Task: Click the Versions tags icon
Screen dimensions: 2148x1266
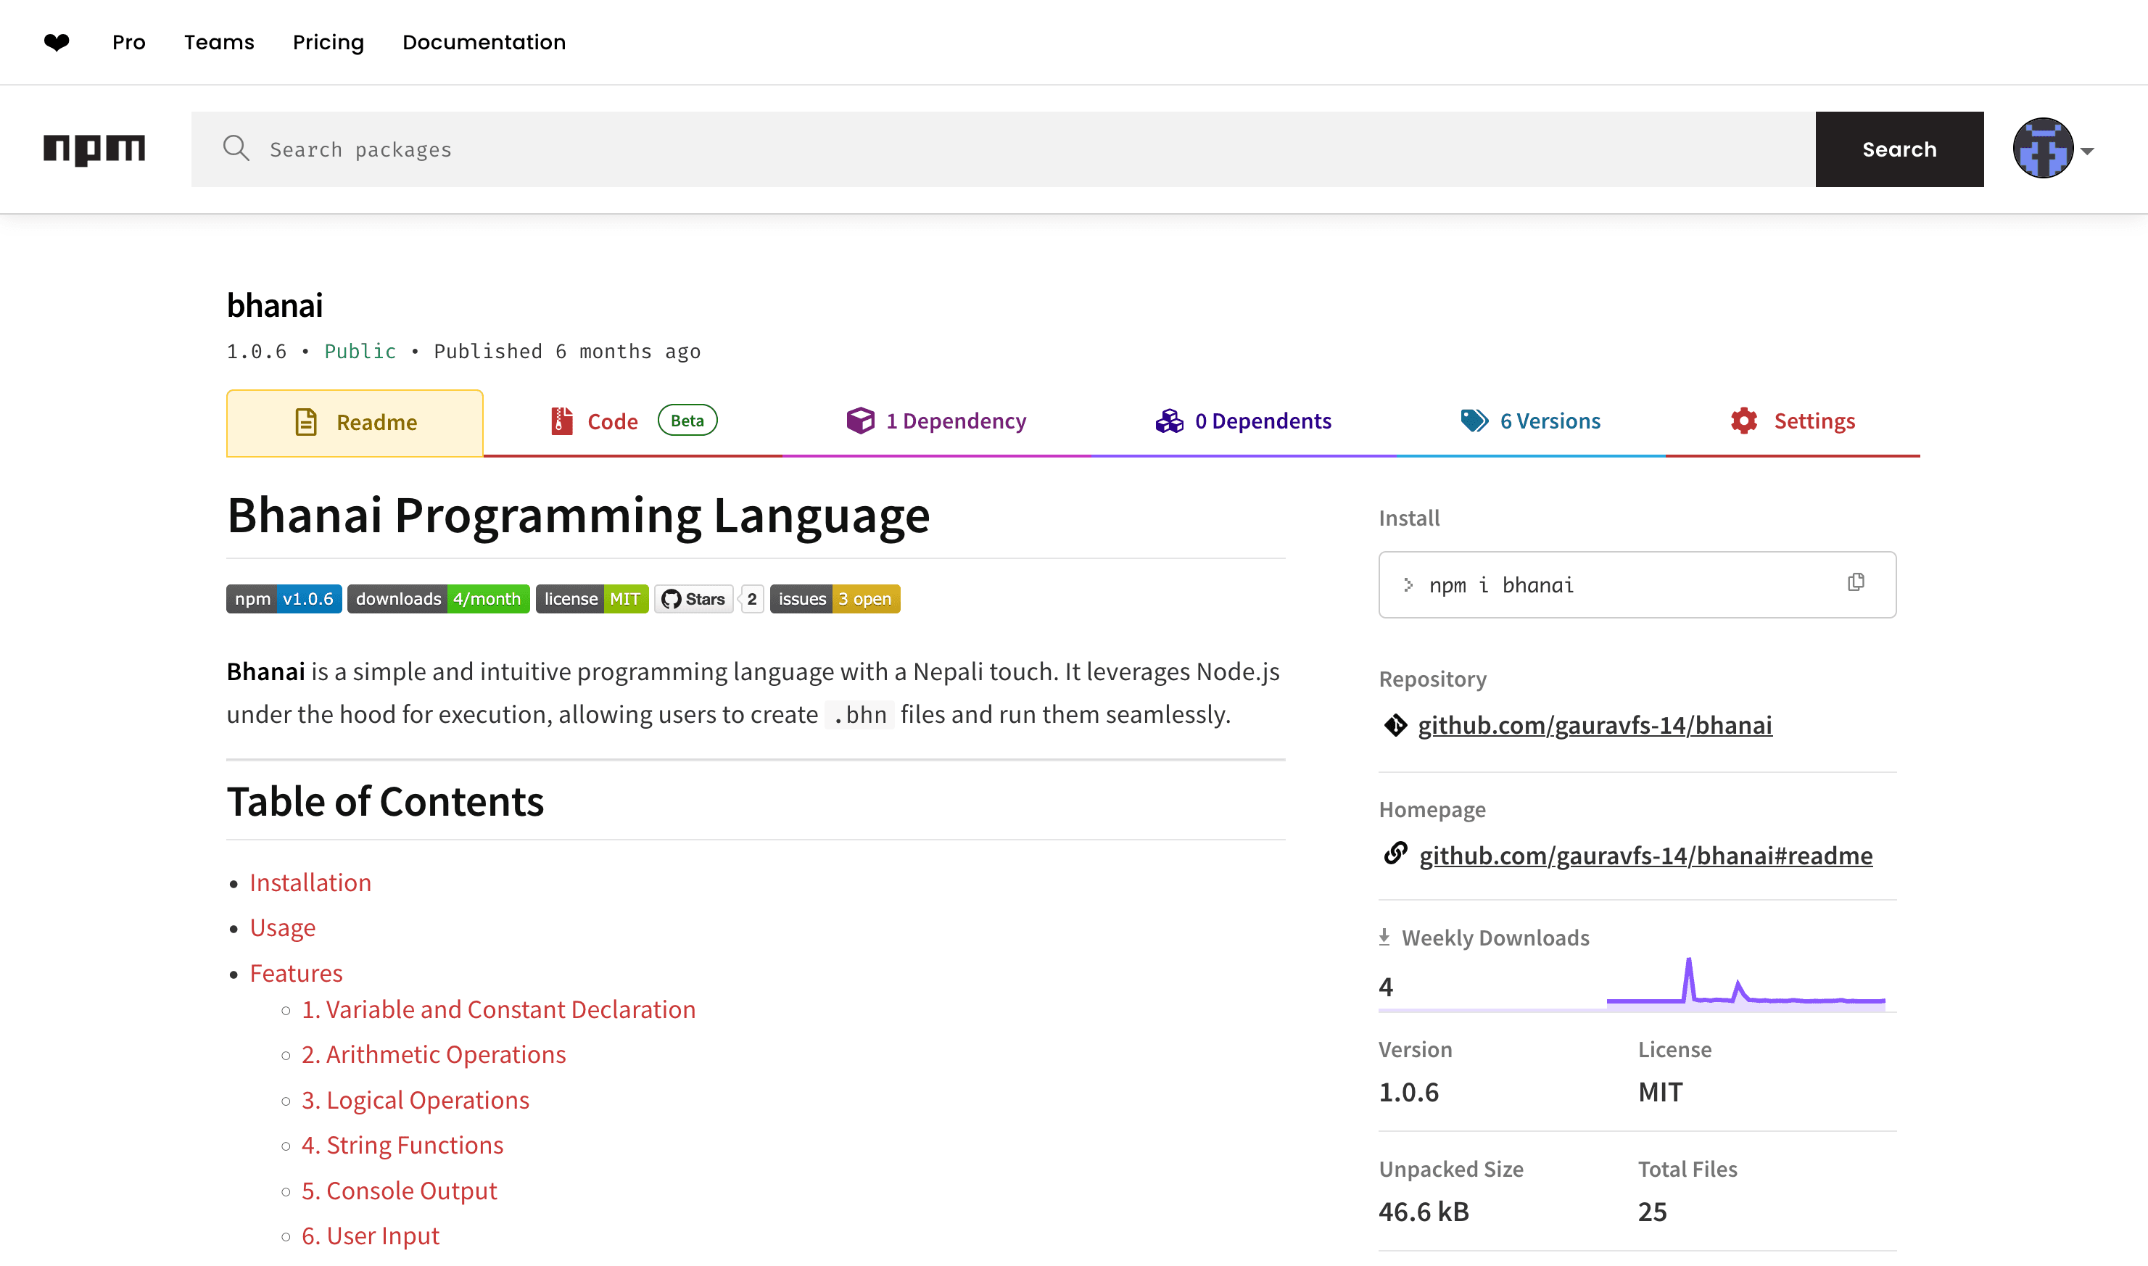Action: [1474, 421]
